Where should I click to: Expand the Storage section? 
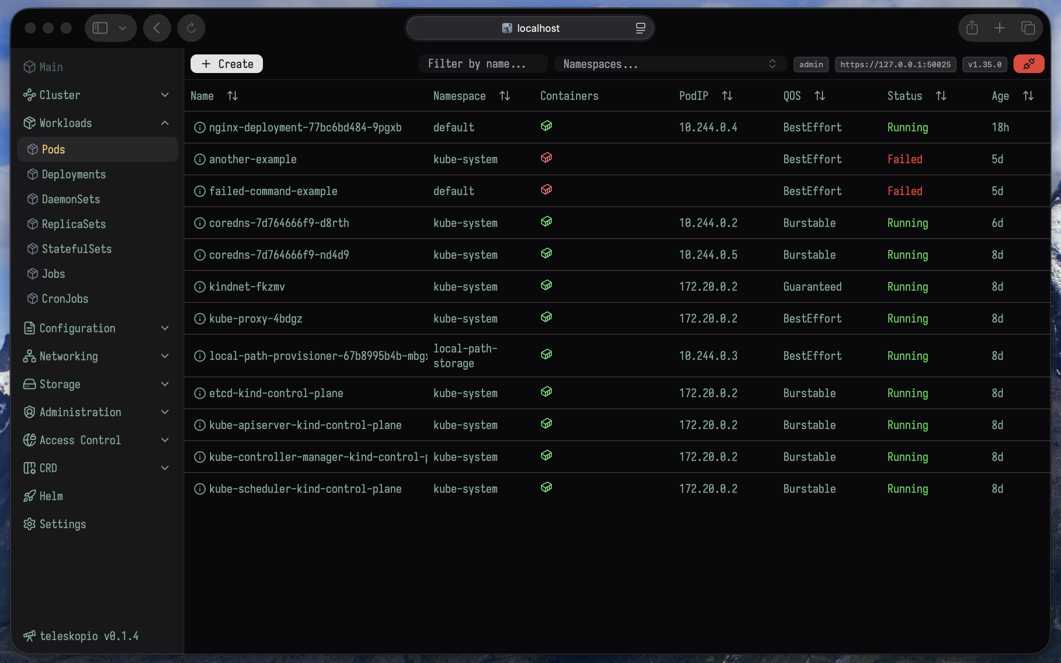pyautogui.click(x=96, y=385)
